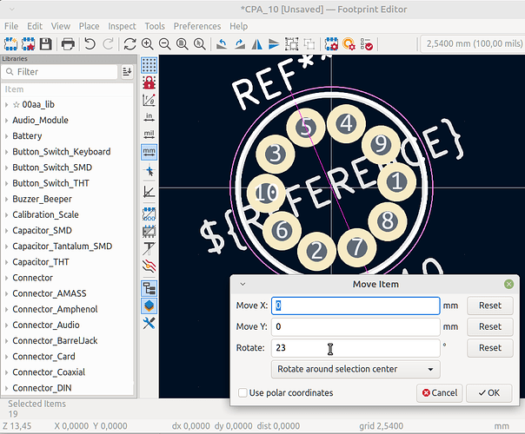525x434 pixels.
Task: Toggle grid dots display
Action: pos(149,65)
